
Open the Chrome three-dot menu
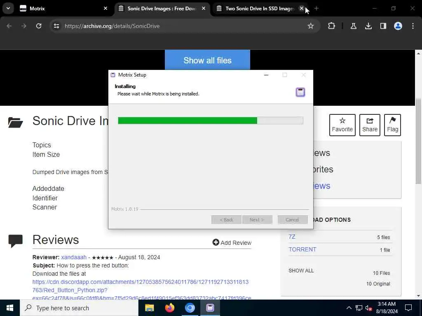(x=413, y=26)
